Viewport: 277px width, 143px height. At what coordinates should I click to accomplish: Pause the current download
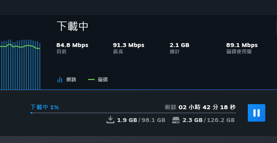point(256,113)
